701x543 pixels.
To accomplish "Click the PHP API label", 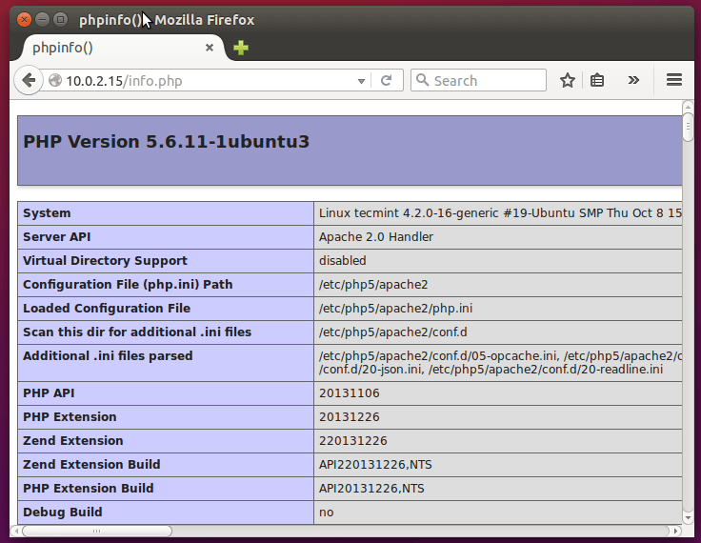I will point(49,392).
